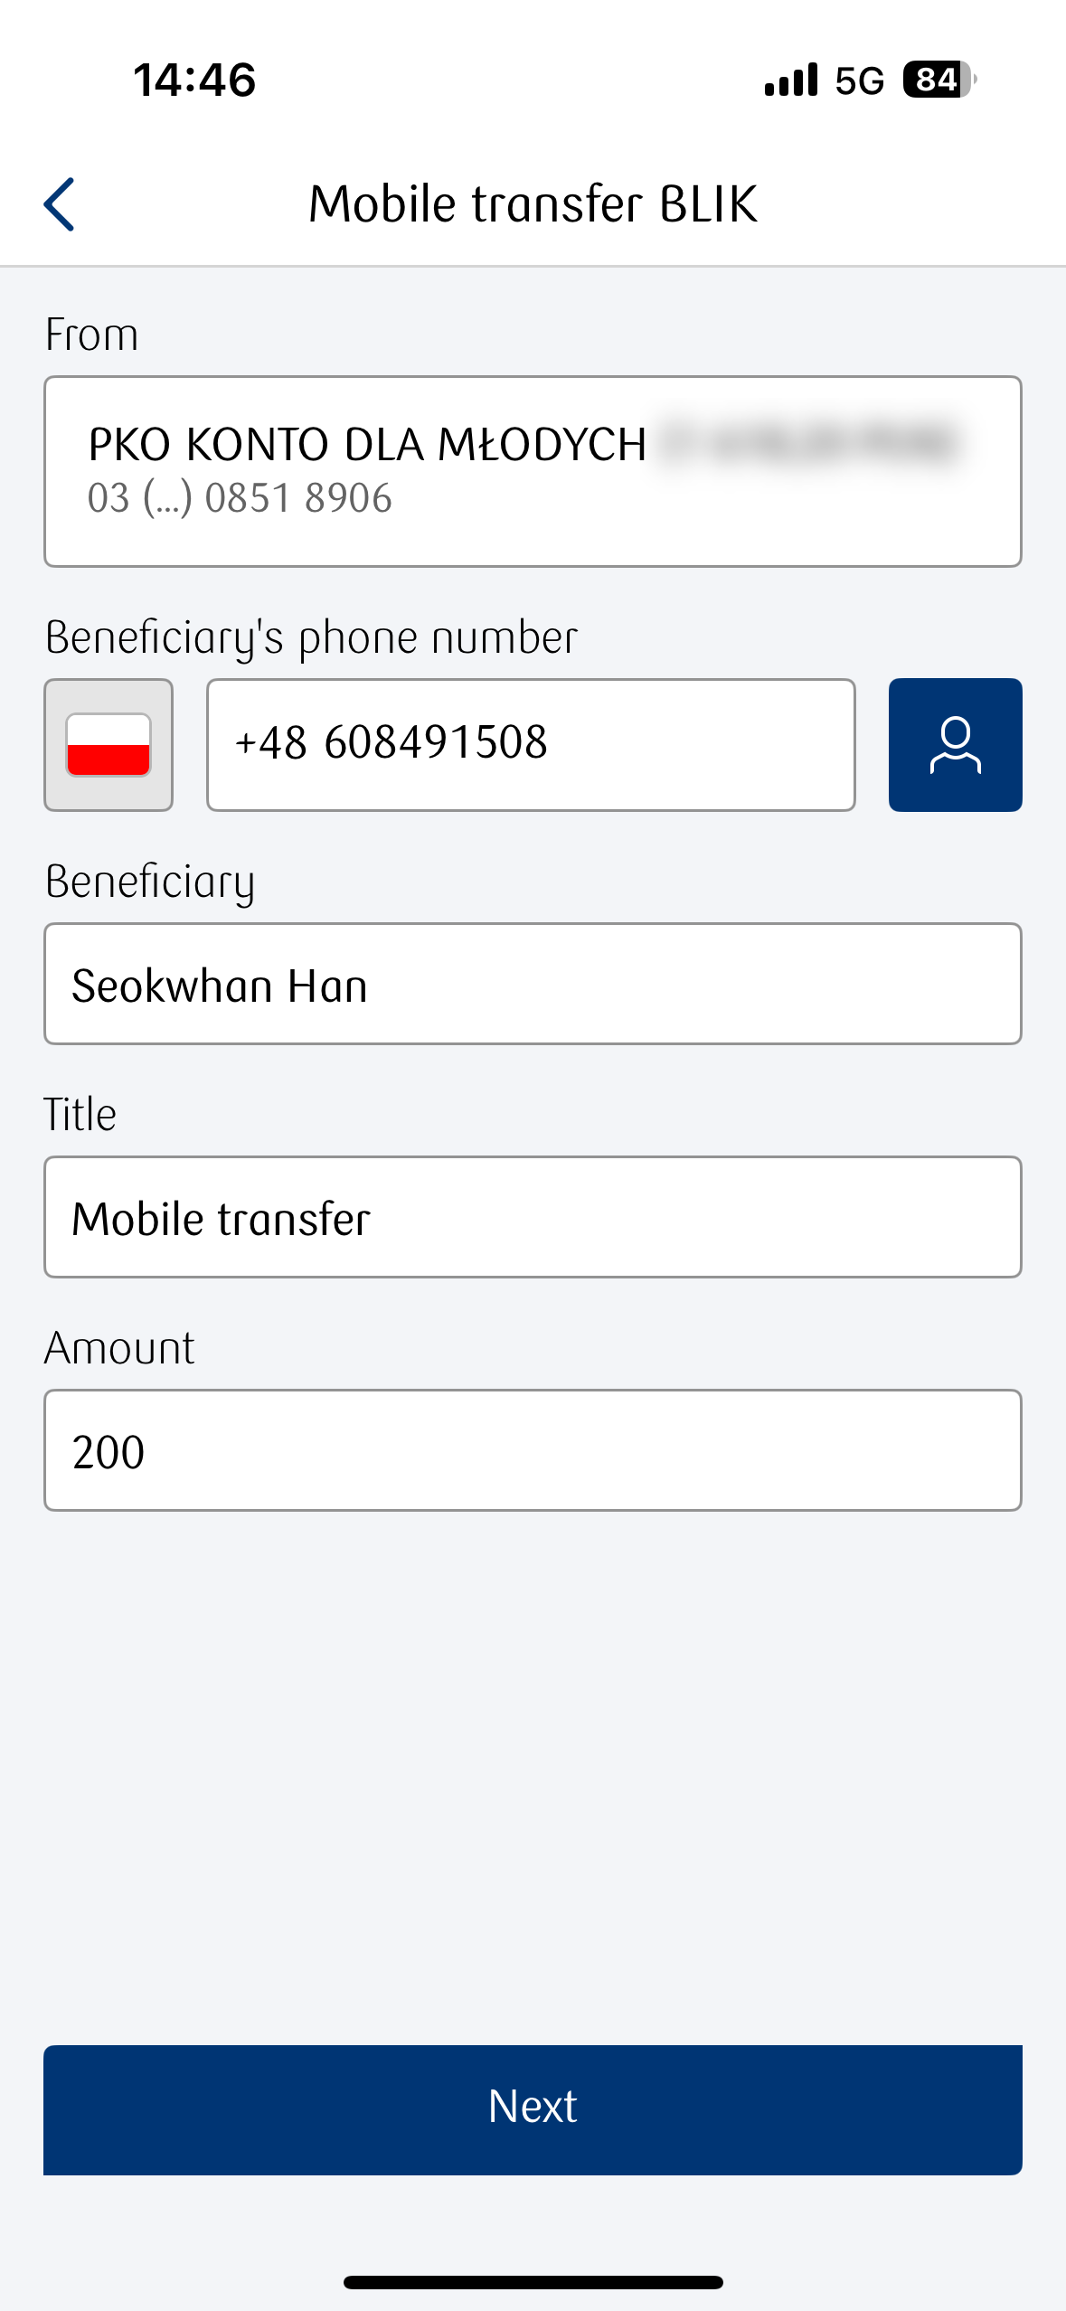Tap the From label above account
This screenshot has width=1066, height=2311.
coord(91,335)
